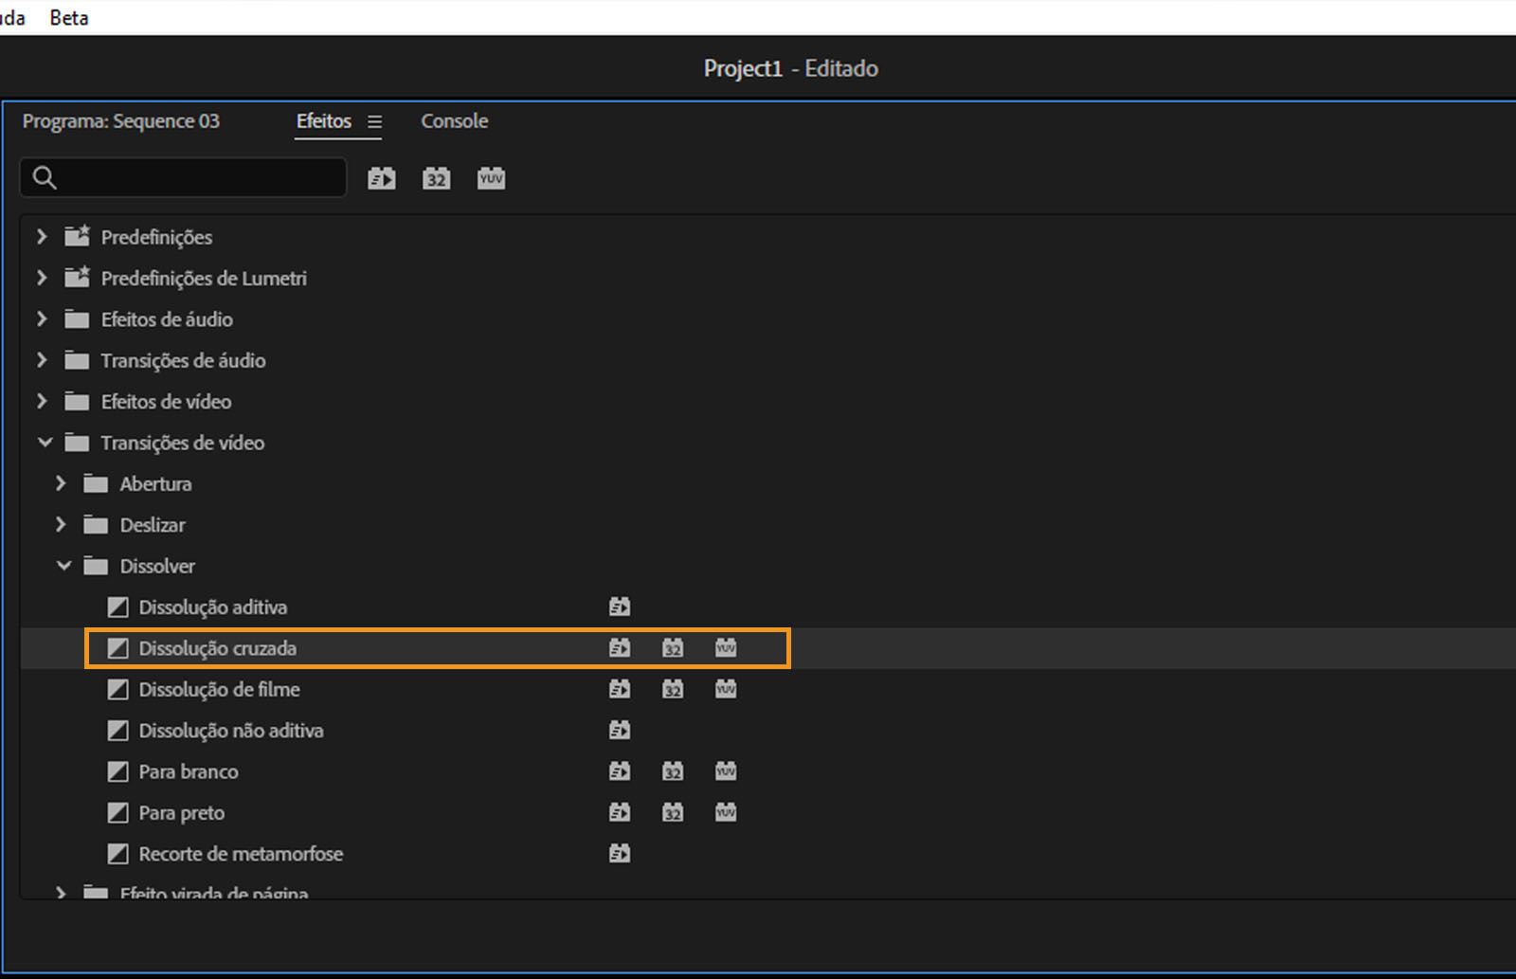Viewport: 1516px width, 979px height.
Task: Click the Dissolução de filme transition icon
Action: [117, 690]
